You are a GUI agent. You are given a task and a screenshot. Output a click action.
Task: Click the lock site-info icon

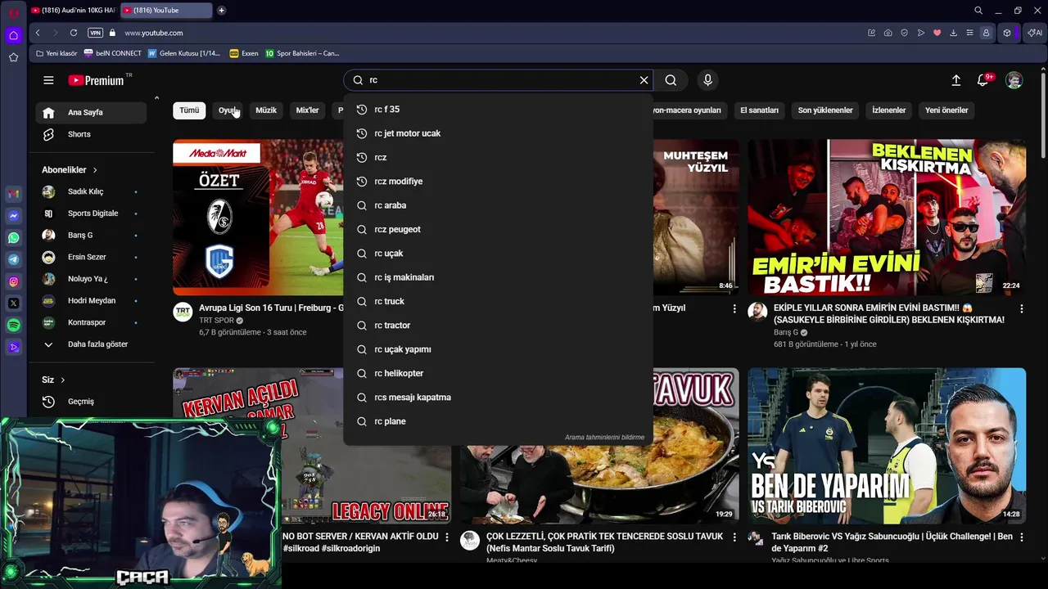click(x=113, y=33)
